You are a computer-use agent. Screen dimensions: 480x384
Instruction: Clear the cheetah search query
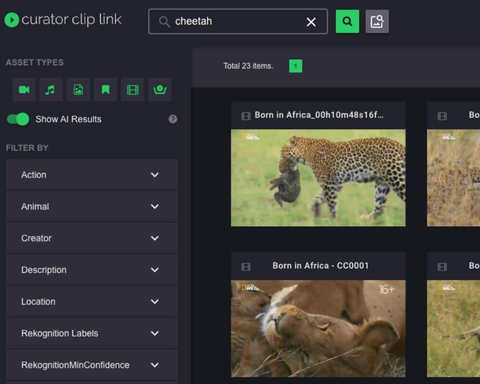click(x=311, y=21)
